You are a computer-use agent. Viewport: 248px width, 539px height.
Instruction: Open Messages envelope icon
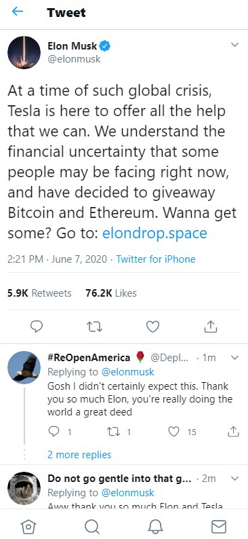coord(218,526)
